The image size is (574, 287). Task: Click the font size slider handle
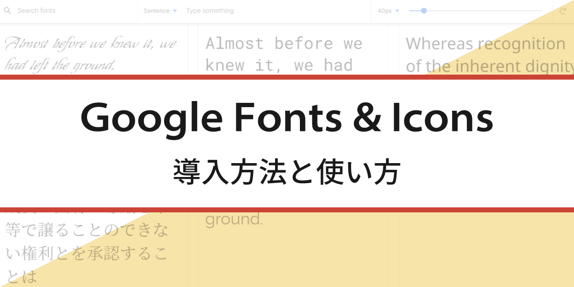tap(424, 11)
